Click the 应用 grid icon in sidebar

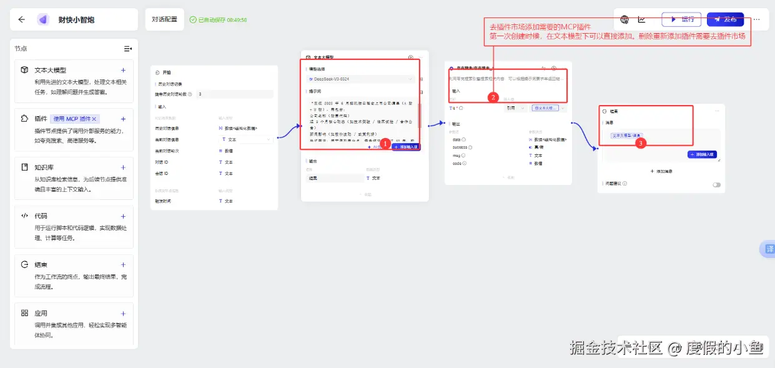click(24, 313)
